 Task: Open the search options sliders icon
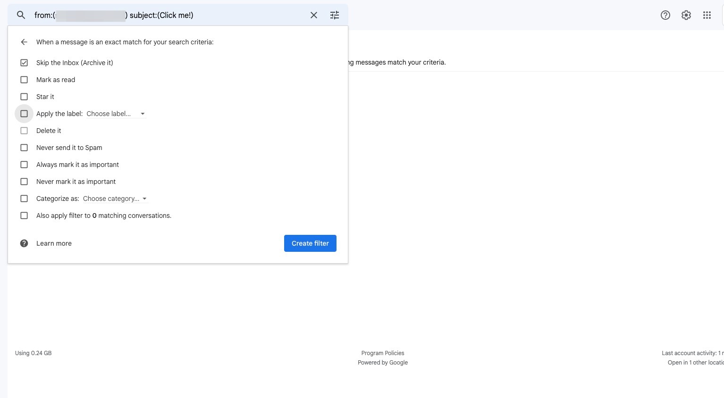point(335,15)
